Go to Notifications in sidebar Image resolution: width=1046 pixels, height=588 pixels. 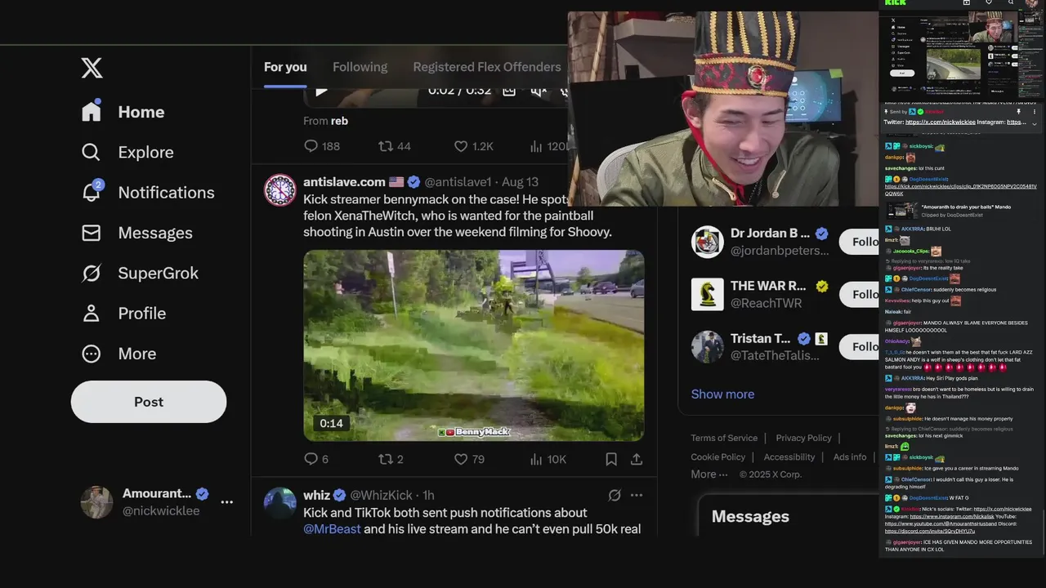[x=166, y=193]
